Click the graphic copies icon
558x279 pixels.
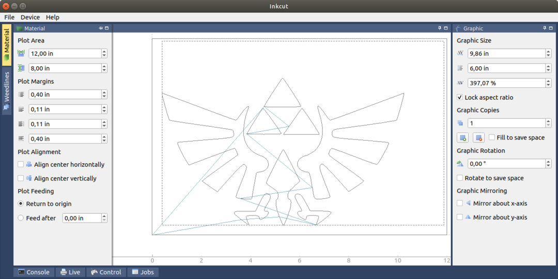click(x=460, y=123)
